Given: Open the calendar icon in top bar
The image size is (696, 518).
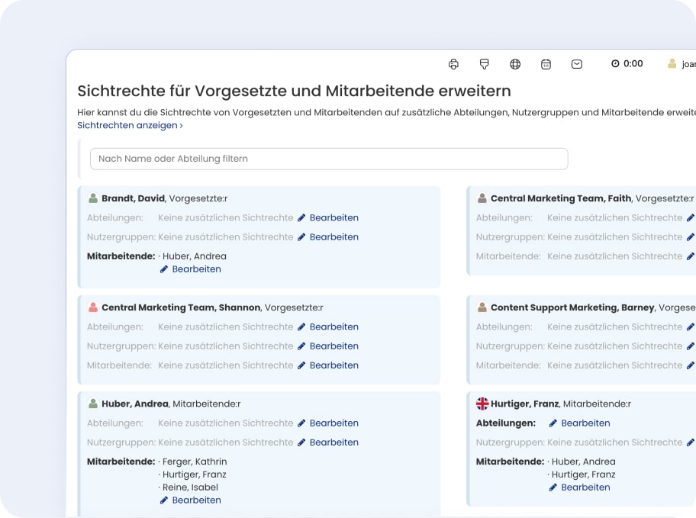Looking at the screenshot, I should pos(546,64).
